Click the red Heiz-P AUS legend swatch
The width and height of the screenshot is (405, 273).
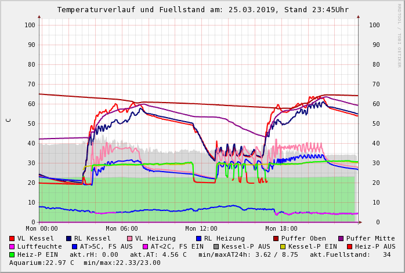point(349,247)
